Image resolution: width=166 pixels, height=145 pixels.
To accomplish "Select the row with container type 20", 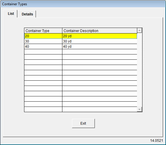I will [x=80, y=36].
